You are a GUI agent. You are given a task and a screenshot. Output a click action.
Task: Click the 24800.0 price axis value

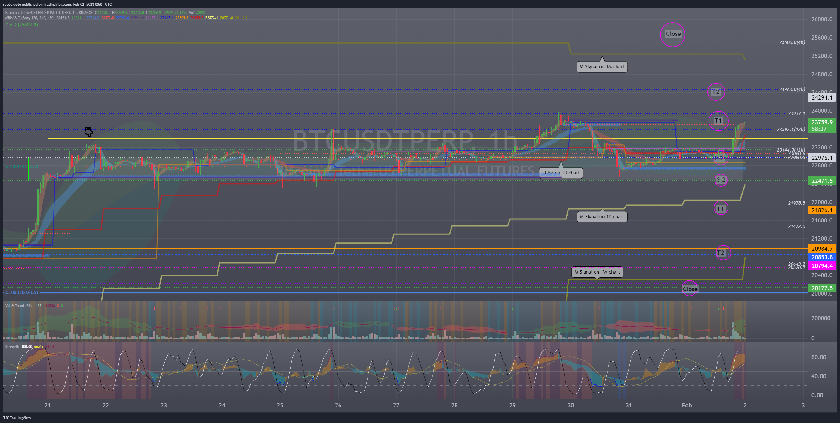coord(822,74)
